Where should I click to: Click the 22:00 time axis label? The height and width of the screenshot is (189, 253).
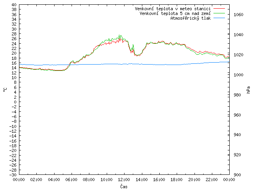211,180
